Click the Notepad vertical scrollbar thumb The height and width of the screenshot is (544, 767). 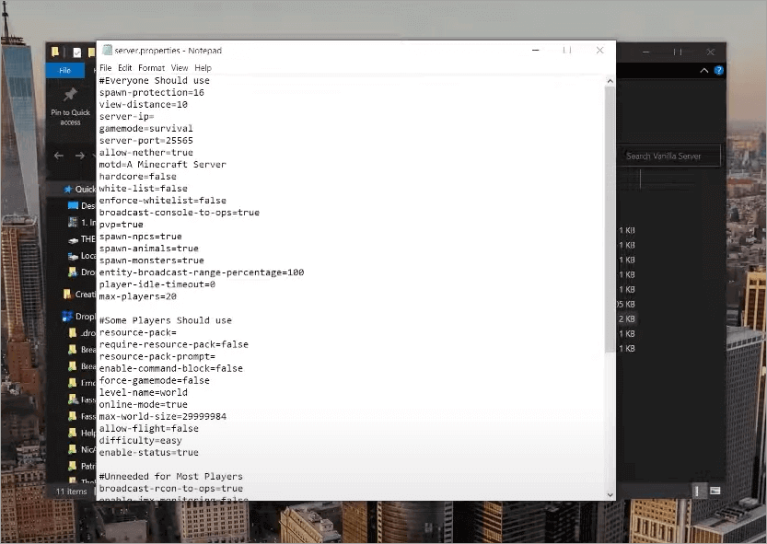tap(610, 219)
